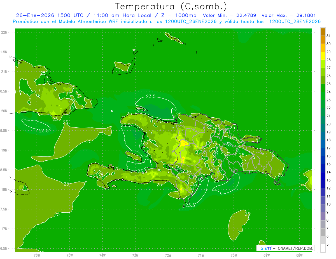This screenshot has width=336, height=259.
Task: Pick the purple legend swatch between 8 and 9
Action: [x=323, y=216]
